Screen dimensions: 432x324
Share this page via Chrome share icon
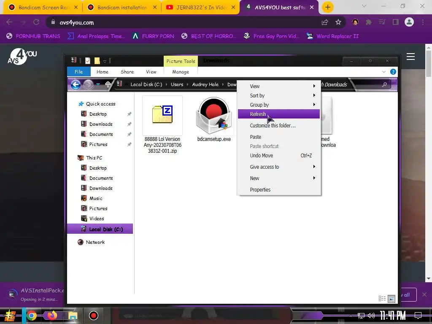coord(325,22)
